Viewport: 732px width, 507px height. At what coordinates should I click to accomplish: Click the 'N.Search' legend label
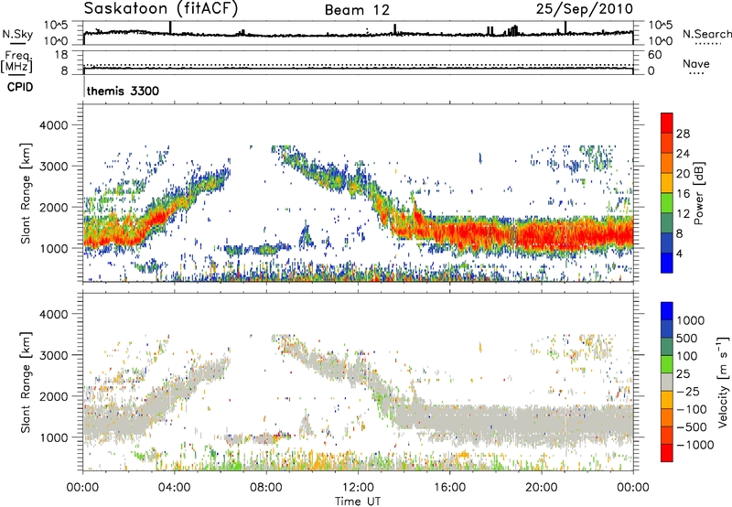pos(706,34)
